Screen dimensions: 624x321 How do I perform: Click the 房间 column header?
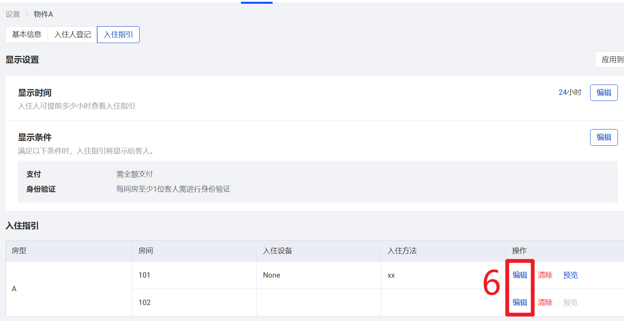coord(145,251)
